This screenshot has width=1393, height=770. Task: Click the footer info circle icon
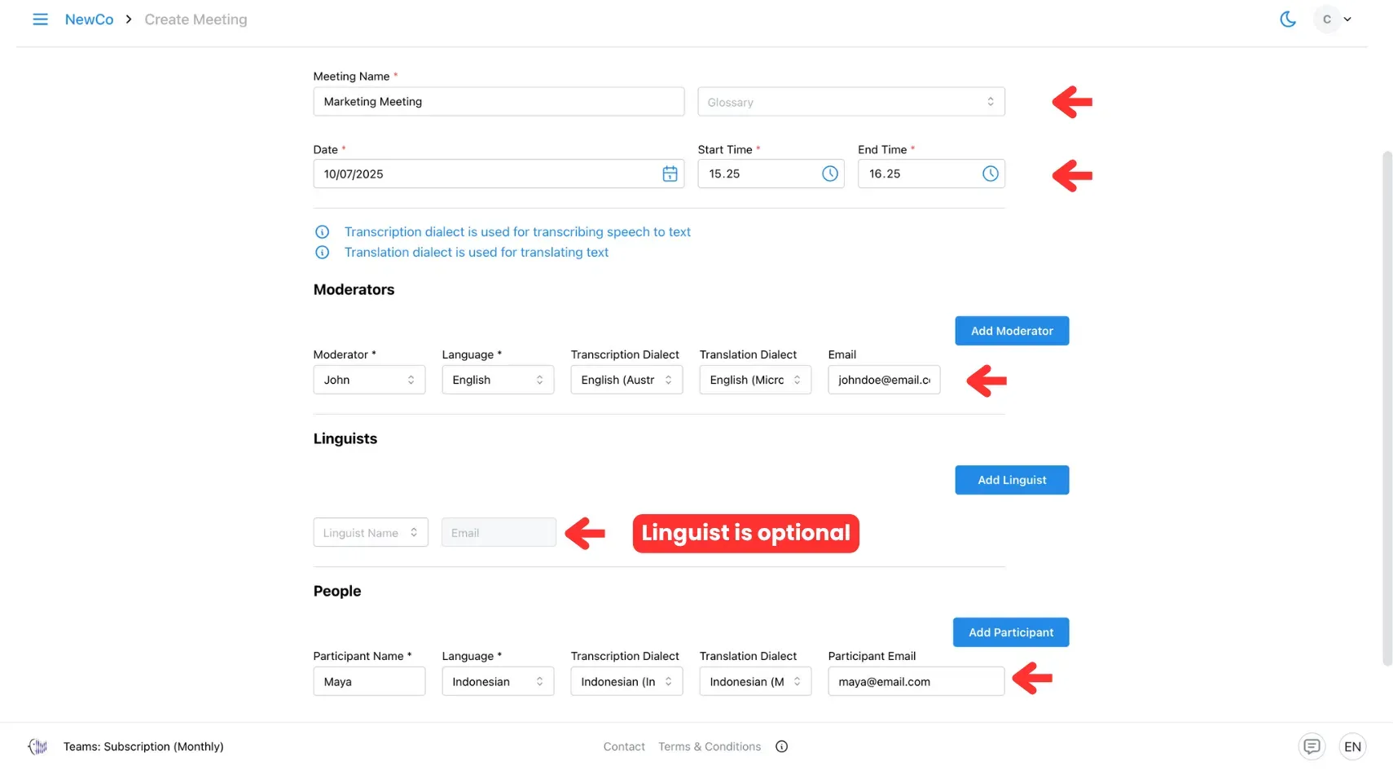point(781,746)
